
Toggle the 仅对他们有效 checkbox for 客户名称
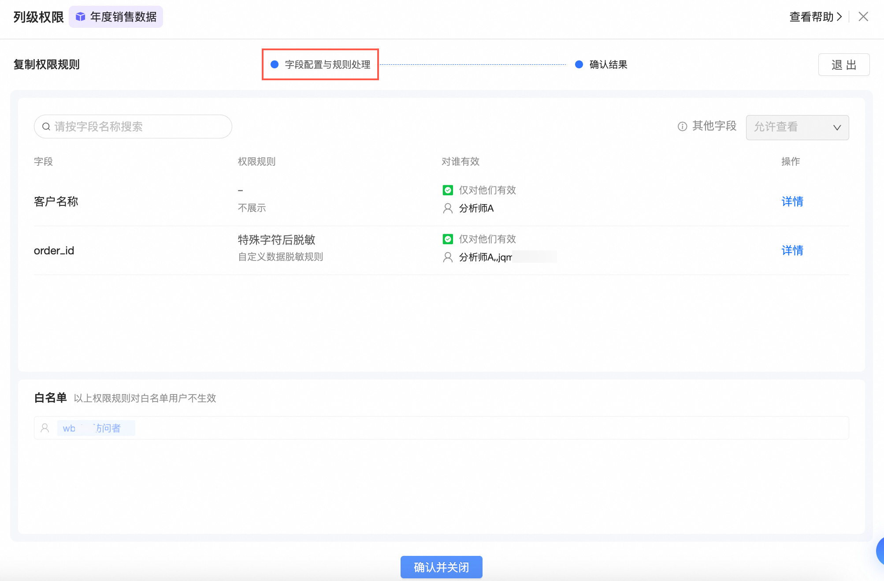point(448,190)
